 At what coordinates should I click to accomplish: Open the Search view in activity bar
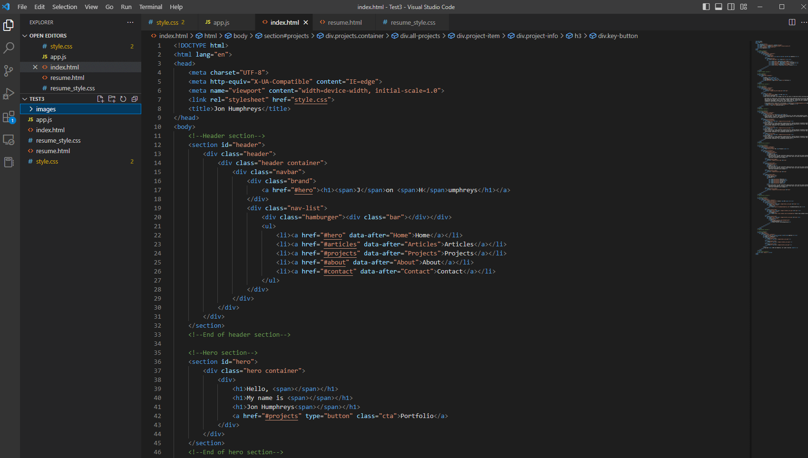[9, 48]
